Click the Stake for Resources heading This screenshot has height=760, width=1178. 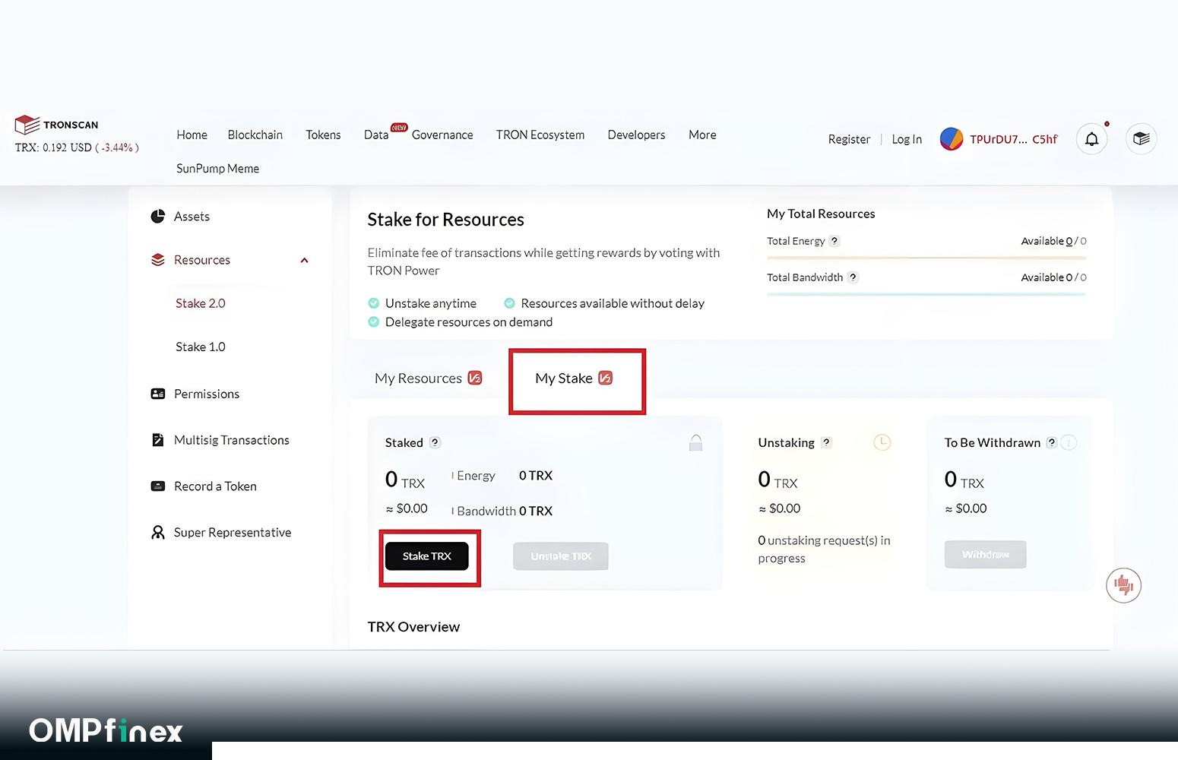(x=445, y=220)
